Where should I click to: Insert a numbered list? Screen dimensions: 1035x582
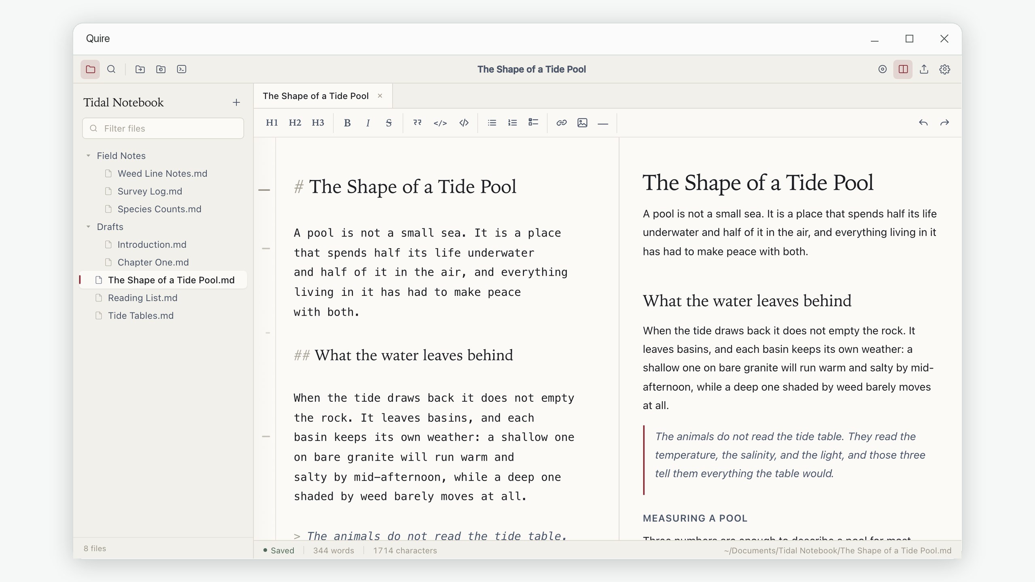pos(512,123)
